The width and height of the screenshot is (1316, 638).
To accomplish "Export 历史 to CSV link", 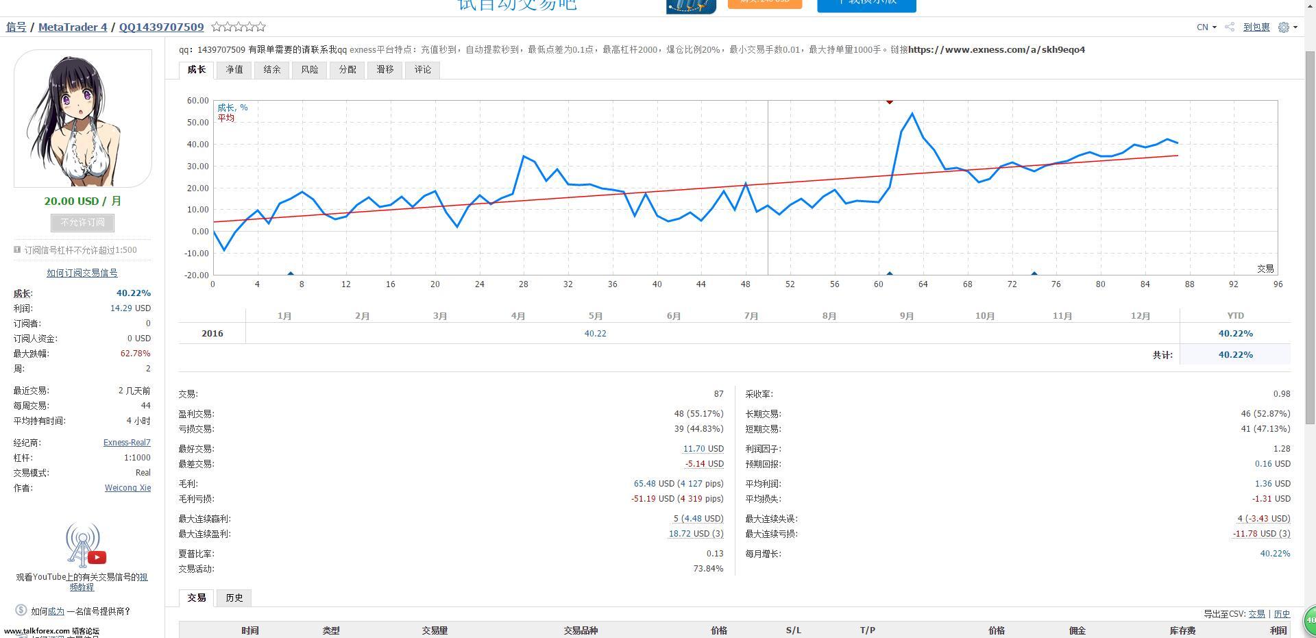I will pyautogui.click(x=1282, y=614).
